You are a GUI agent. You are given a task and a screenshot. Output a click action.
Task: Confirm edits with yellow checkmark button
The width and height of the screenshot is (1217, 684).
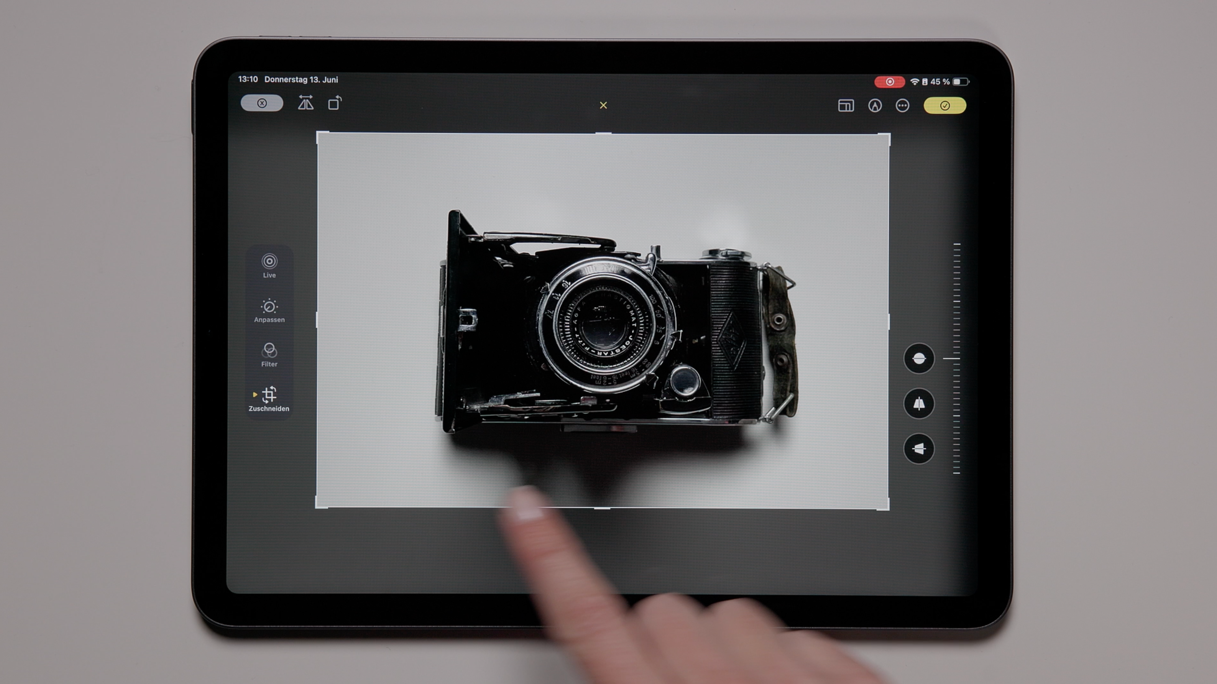point(944,105)
